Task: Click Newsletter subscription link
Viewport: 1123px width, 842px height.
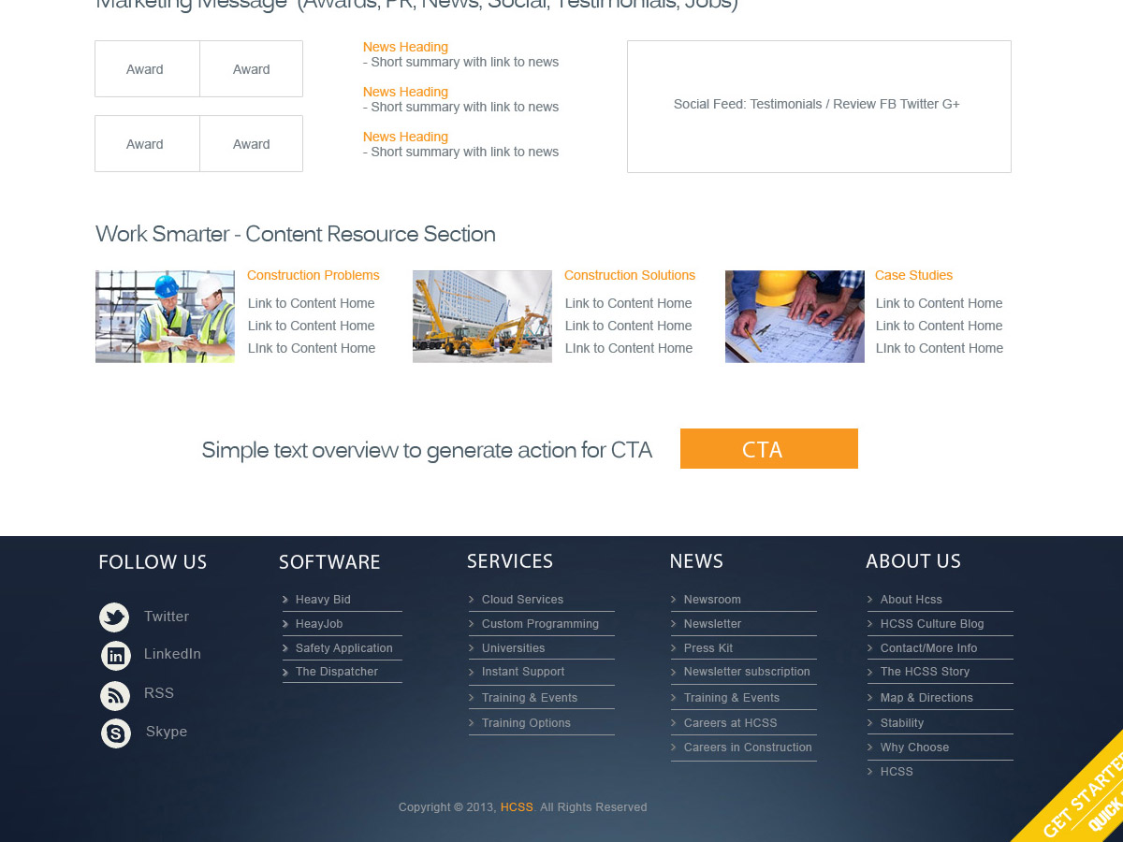Action: [747, 672]
